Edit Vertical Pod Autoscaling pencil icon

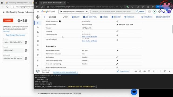pos(117,61)
